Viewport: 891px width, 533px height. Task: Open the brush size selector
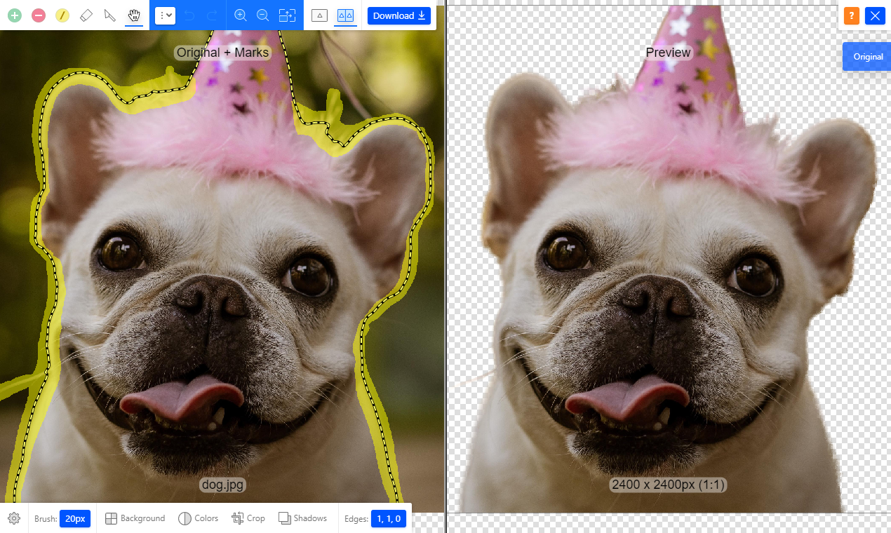[x=75, y=518]
